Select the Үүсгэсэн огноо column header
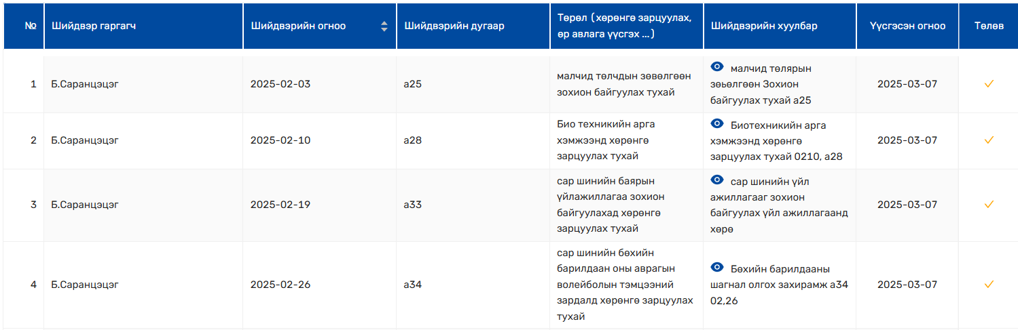This screenshot has height=330, width=1018. (907, 26)
